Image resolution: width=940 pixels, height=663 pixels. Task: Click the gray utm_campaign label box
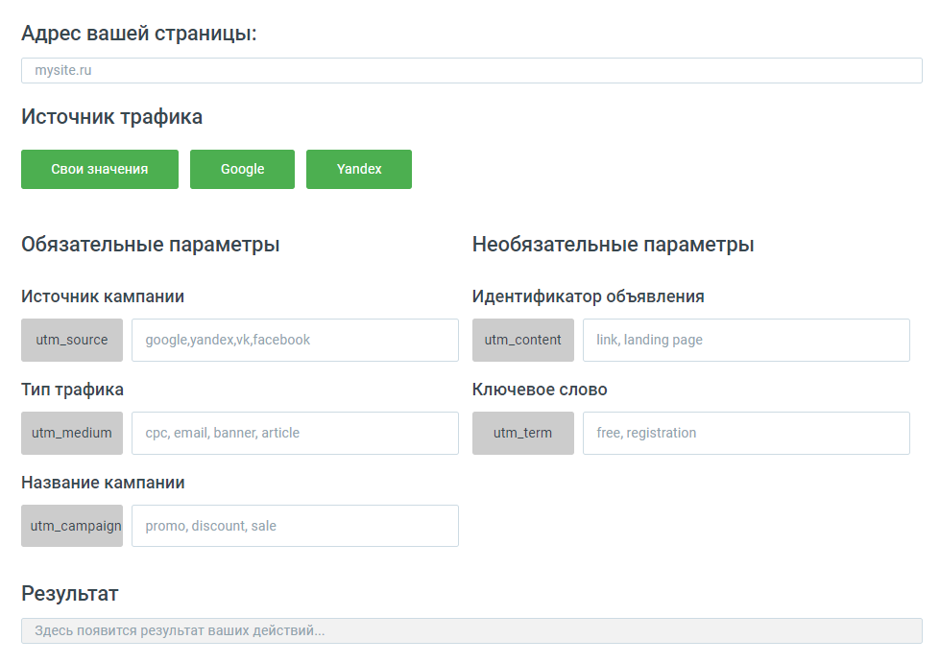point(72,525)
